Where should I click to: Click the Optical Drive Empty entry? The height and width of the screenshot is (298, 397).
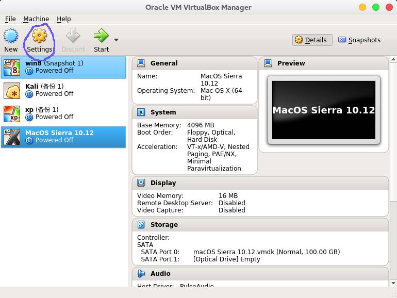pos(227,259)
